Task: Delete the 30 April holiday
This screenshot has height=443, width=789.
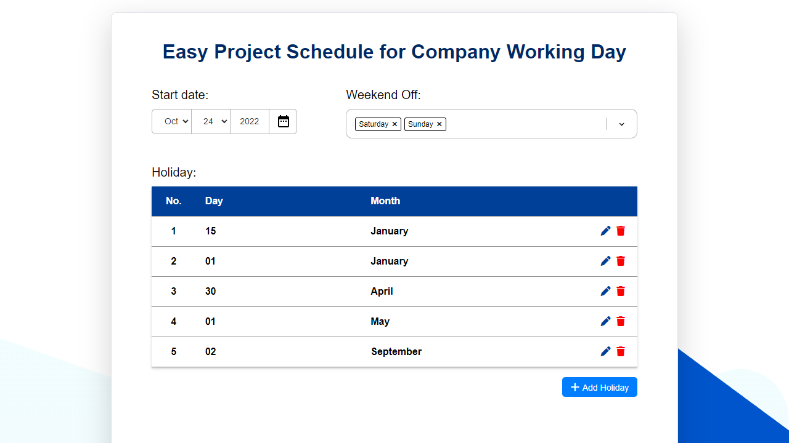Action: [x=621, y=291]
